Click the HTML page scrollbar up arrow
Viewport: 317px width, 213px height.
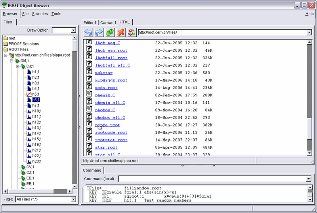pos(309,42)
